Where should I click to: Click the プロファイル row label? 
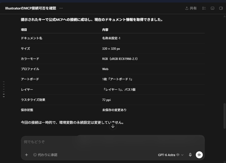coord(30,69)
